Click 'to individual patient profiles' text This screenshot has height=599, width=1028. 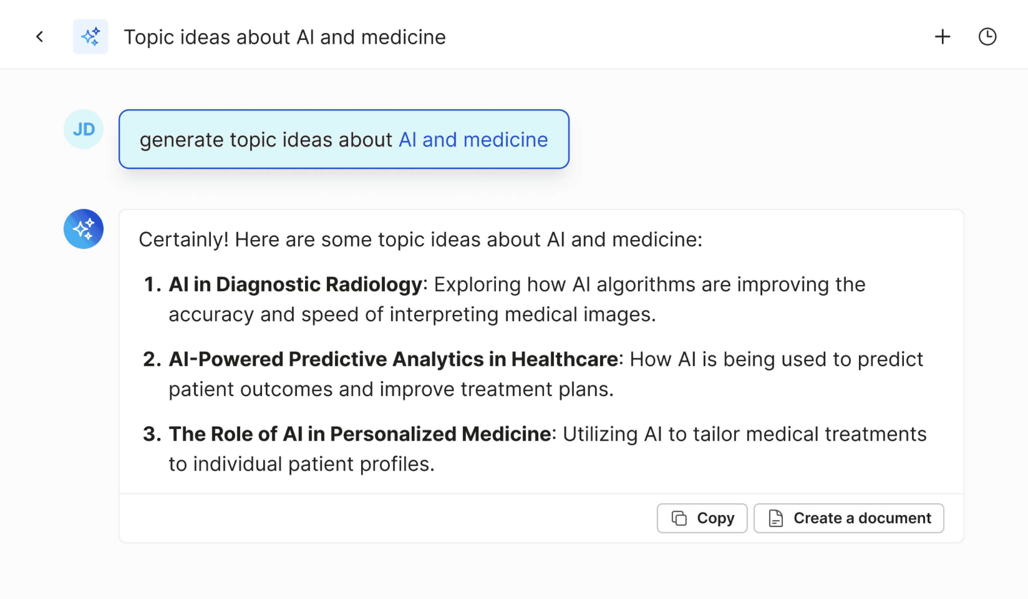[x=302, y=464]
